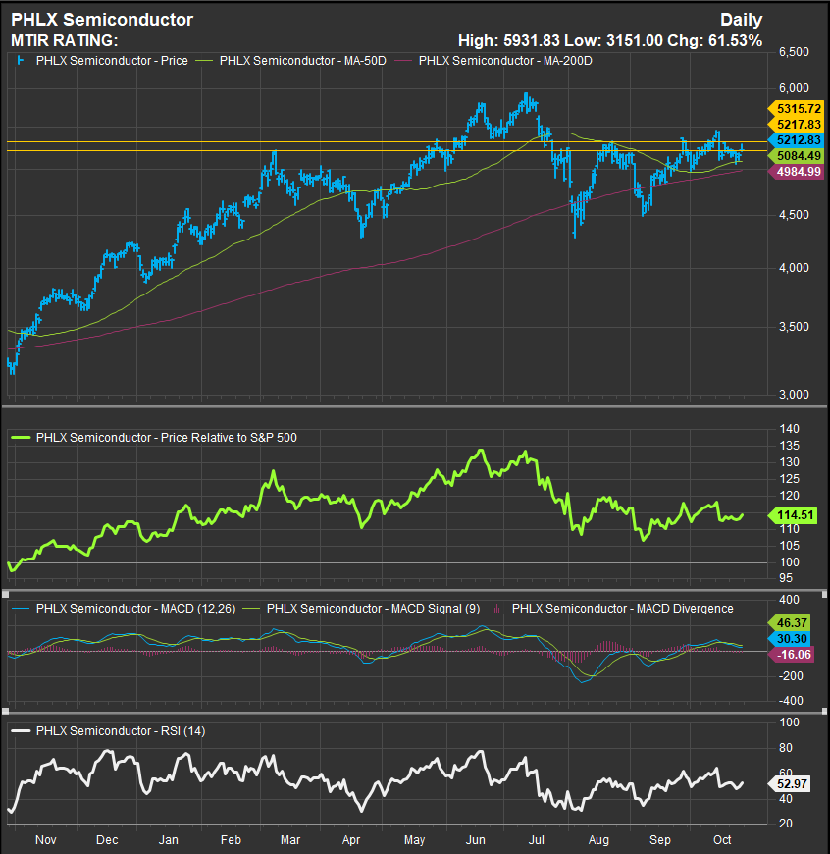The image size is (830, 854).
Task: Click the 3,500 price axis label
Action: tap(794, 327)
